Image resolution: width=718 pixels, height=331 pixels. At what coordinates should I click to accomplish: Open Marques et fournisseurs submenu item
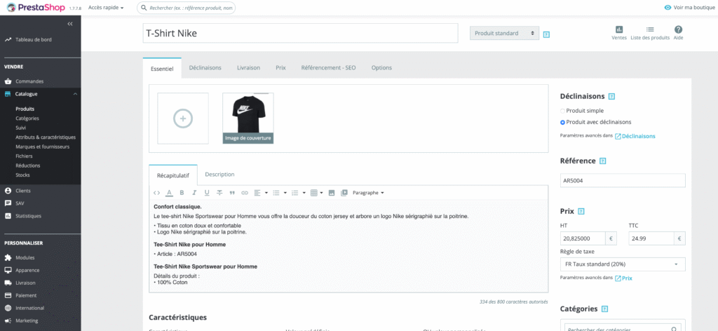click(43, 147)
